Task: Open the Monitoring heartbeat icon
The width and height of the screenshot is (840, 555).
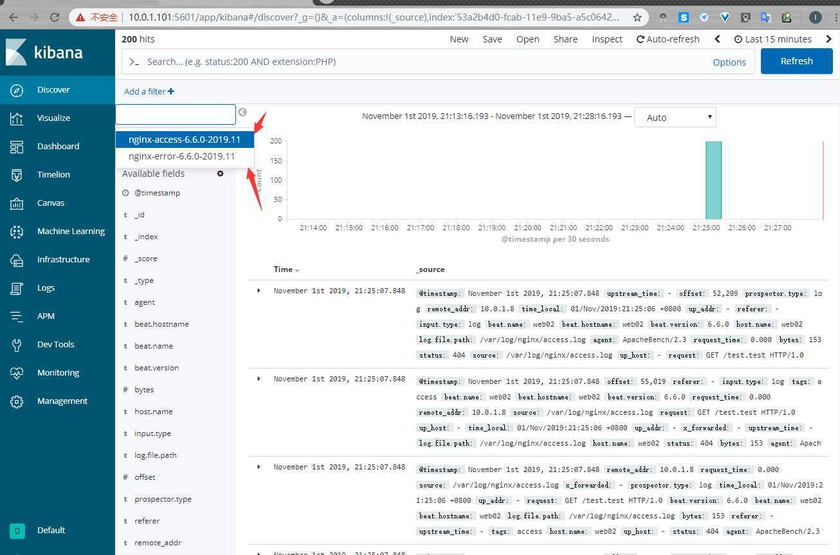Action: point(17,373)
